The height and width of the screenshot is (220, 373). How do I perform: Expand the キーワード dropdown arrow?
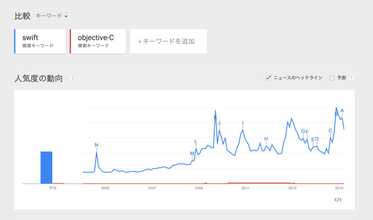pyautogui.click(x=66, y=16)
